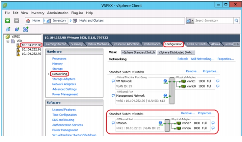Open the search type dropdown arrow

click(192, 21)
